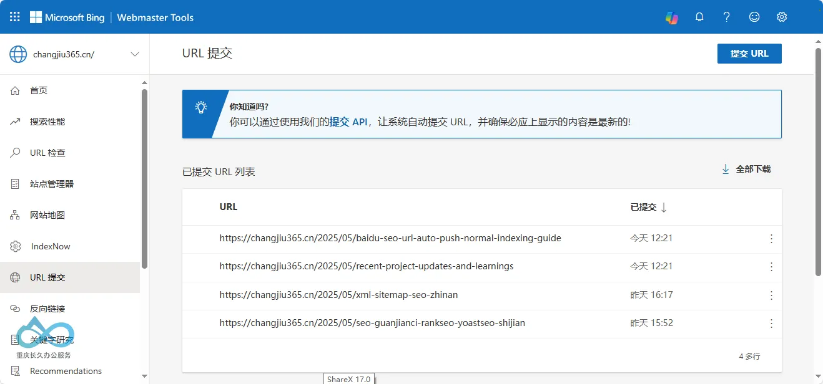The image size is (823, 384).
Task: Open 站点管理器 in sidebar
Action: click(x=70, y=184)
